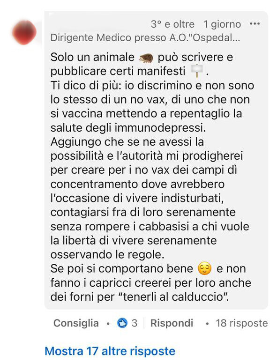Click the "1 giorno" timestamp
The image size is (277, 364).
click(x=222, y=24)
